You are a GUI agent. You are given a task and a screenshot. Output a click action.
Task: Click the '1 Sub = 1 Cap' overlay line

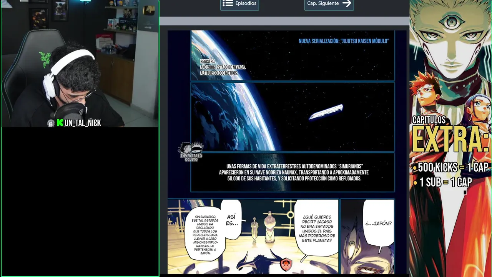tap(442, 182)
